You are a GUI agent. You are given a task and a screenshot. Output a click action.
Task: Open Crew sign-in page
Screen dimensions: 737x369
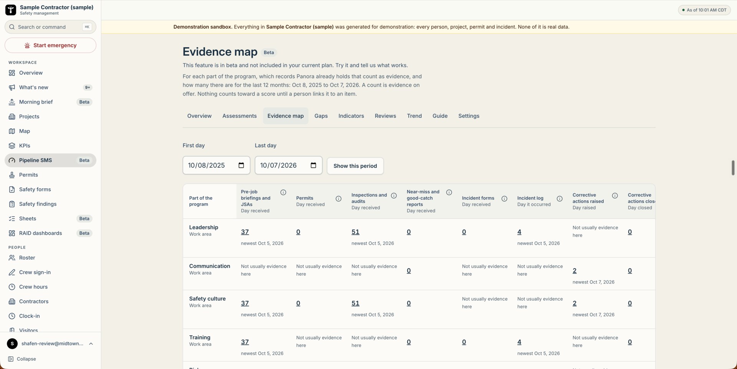click(x=50, y=272)
